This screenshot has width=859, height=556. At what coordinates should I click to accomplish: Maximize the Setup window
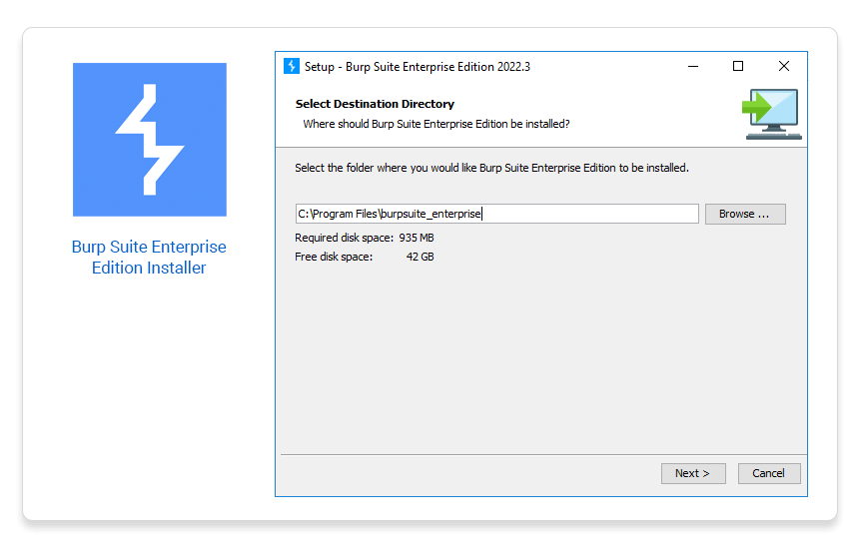[738, 66]
